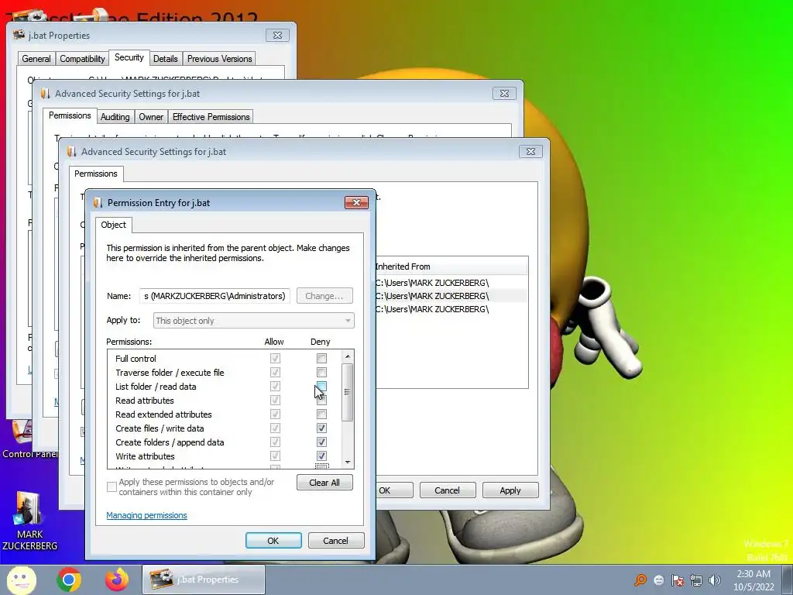Screen dimensions: 793x595
Task: Select the second C:\Users\MARK ZUCKERBERG\ row
Action: 451,296
